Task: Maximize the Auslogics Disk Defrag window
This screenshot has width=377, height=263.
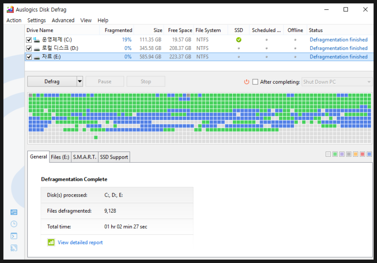Action: [345, 9]
